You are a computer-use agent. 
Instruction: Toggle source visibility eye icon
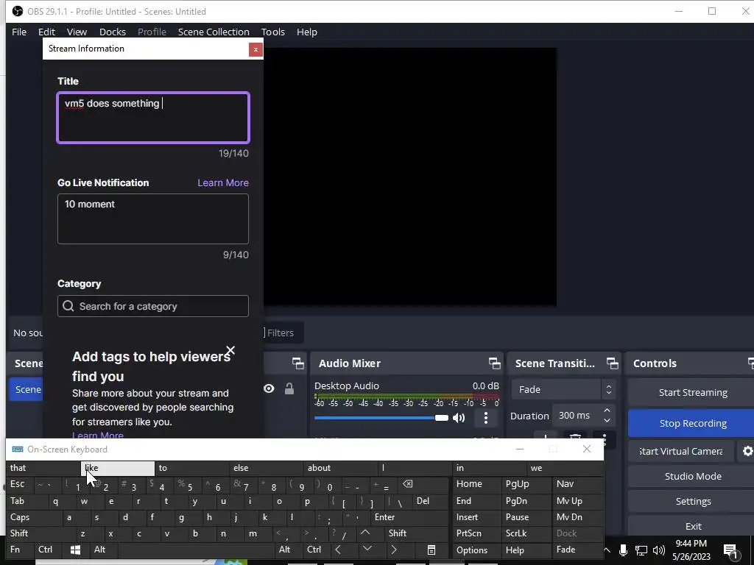pos(269,388)
